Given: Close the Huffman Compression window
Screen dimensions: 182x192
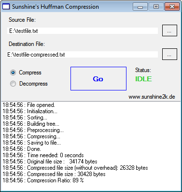Looking at the screenshot, I should click(172, 7).
